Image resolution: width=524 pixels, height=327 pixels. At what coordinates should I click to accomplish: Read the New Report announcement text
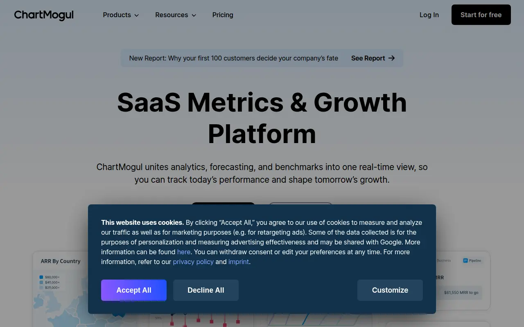[x=234, y=58]
